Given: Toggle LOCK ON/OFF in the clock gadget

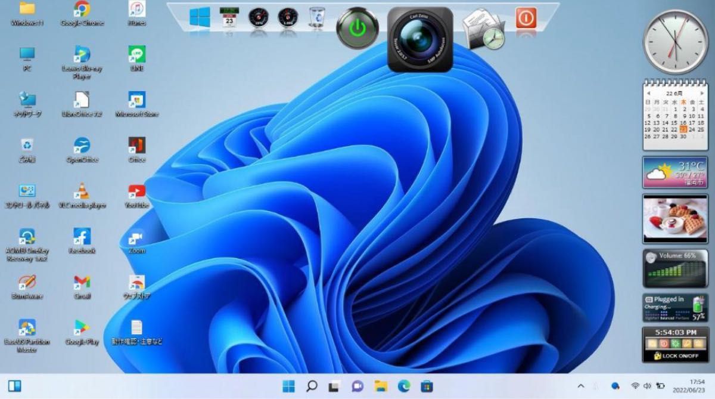Looking at the screenshot, I should click(x=675, y=355).
